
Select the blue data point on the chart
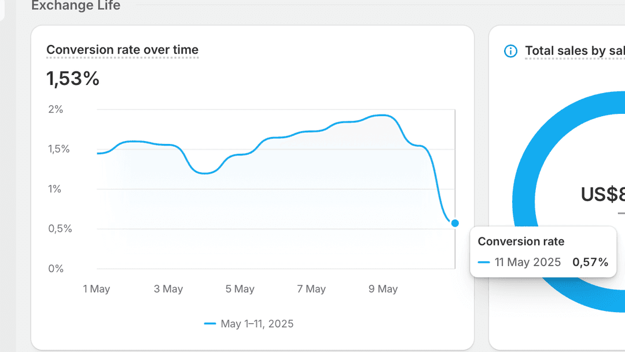click(455, 223)
